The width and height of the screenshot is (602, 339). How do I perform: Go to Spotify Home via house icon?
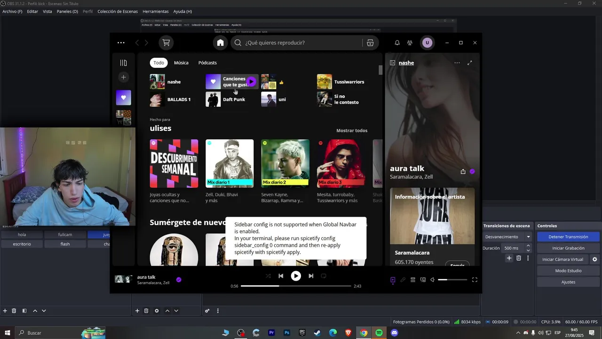pyautogui.click(x=220, y=43)
